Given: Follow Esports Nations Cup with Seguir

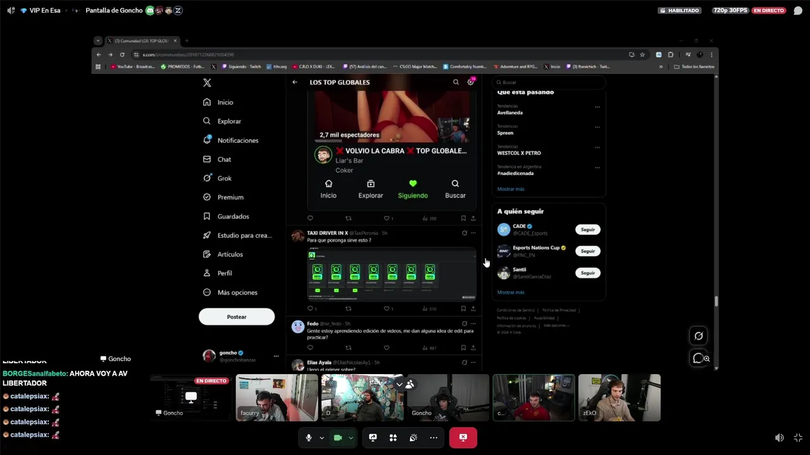Looking at the screenshot, I should (588, 251).
